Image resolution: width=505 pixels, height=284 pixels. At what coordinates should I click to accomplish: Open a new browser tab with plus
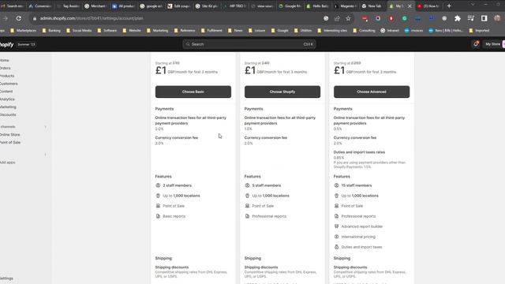449,6
